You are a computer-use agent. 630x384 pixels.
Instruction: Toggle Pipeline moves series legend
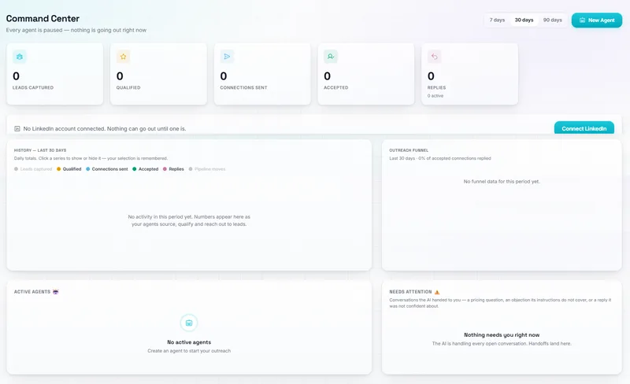pyautogui.click(x=207, y=169)
